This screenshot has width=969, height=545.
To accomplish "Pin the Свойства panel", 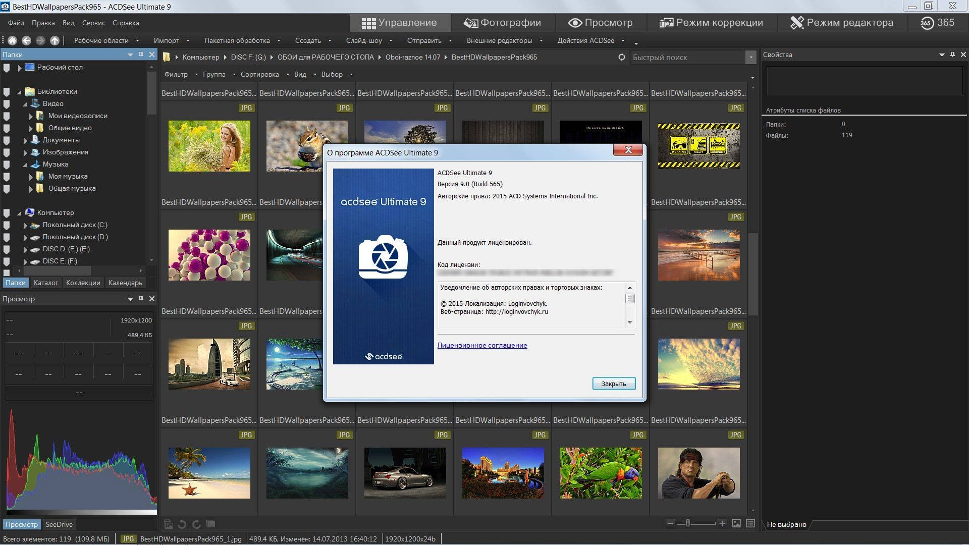I will (x=952, y=54).
